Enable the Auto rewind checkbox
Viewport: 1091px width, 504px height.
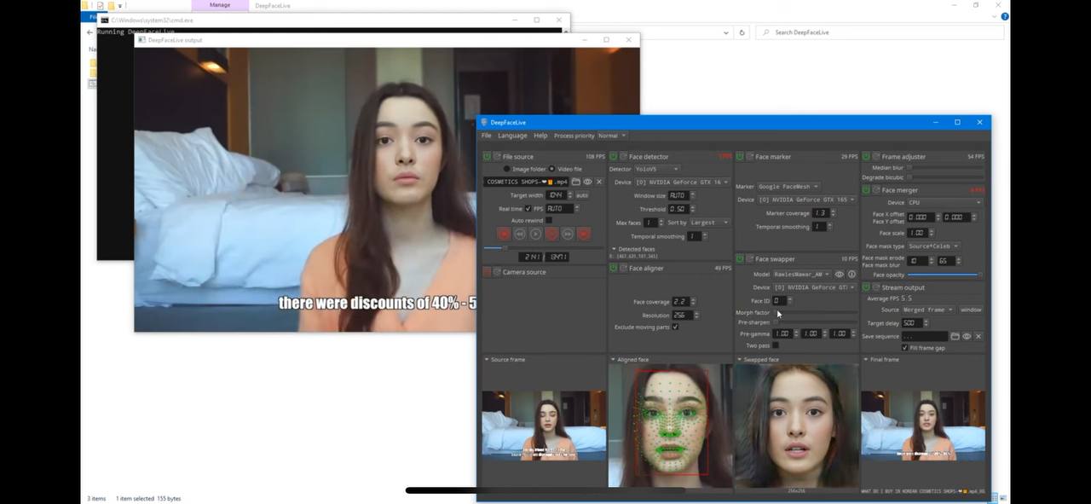click(548, 221)
